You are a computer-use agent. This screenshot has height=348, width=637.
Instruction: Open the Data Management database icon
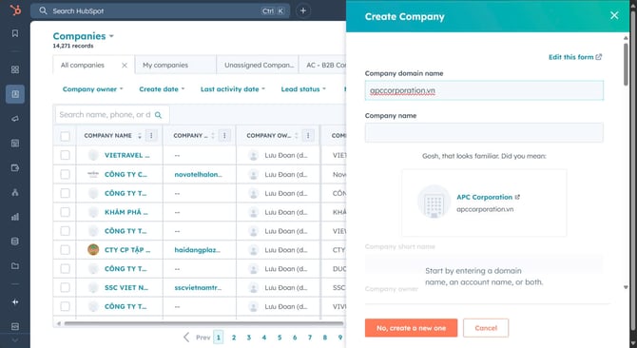click(x=15, y=242)
